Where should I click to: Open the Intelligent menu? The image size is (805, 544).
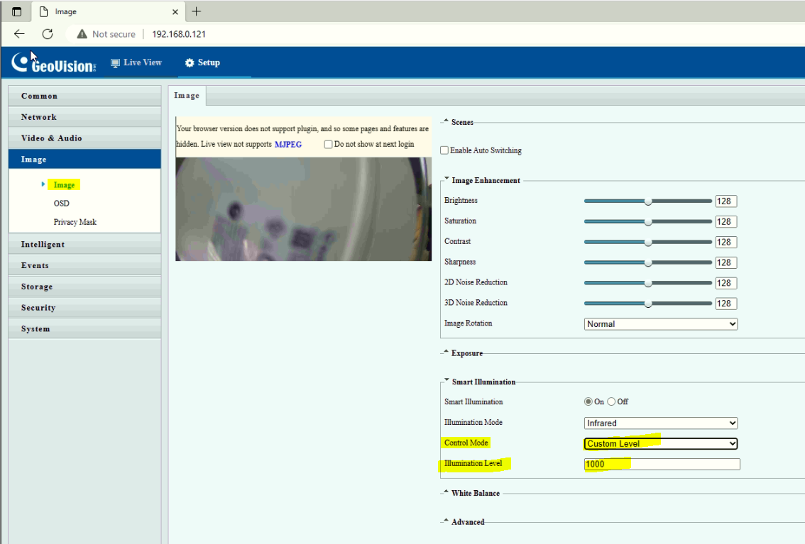pyautogui.click(x=84, y=244)
